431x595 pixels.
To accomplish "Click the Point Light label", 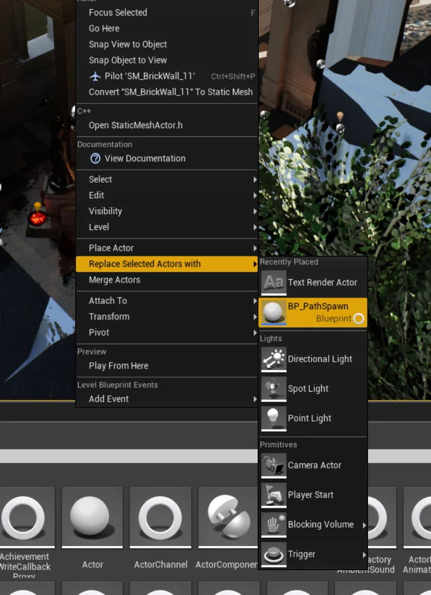I will (310, 418).
